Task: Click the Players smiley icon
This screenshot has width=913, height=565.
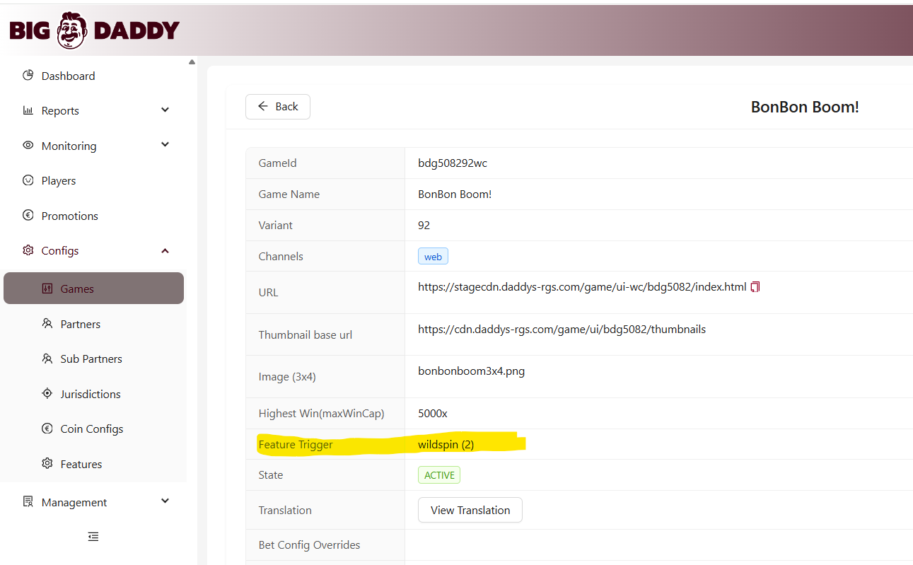Action: 28,180
